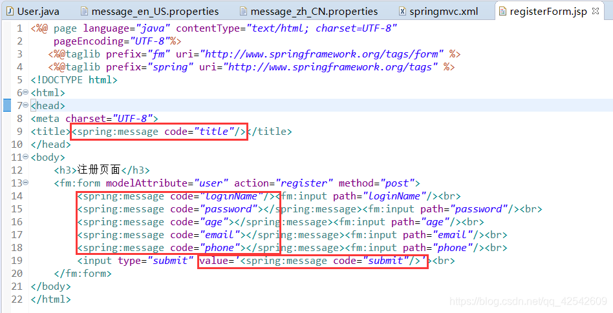Click line number 5 in the gutter

pos(19,79)
